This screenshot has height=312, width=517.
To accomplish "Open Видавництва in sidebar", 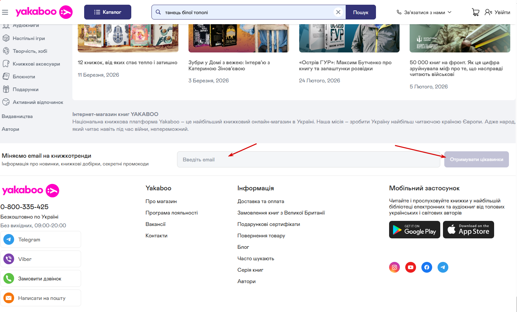I will click(17, 116).
